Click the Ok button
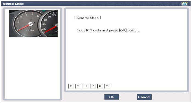 click(x=112, y=97)
